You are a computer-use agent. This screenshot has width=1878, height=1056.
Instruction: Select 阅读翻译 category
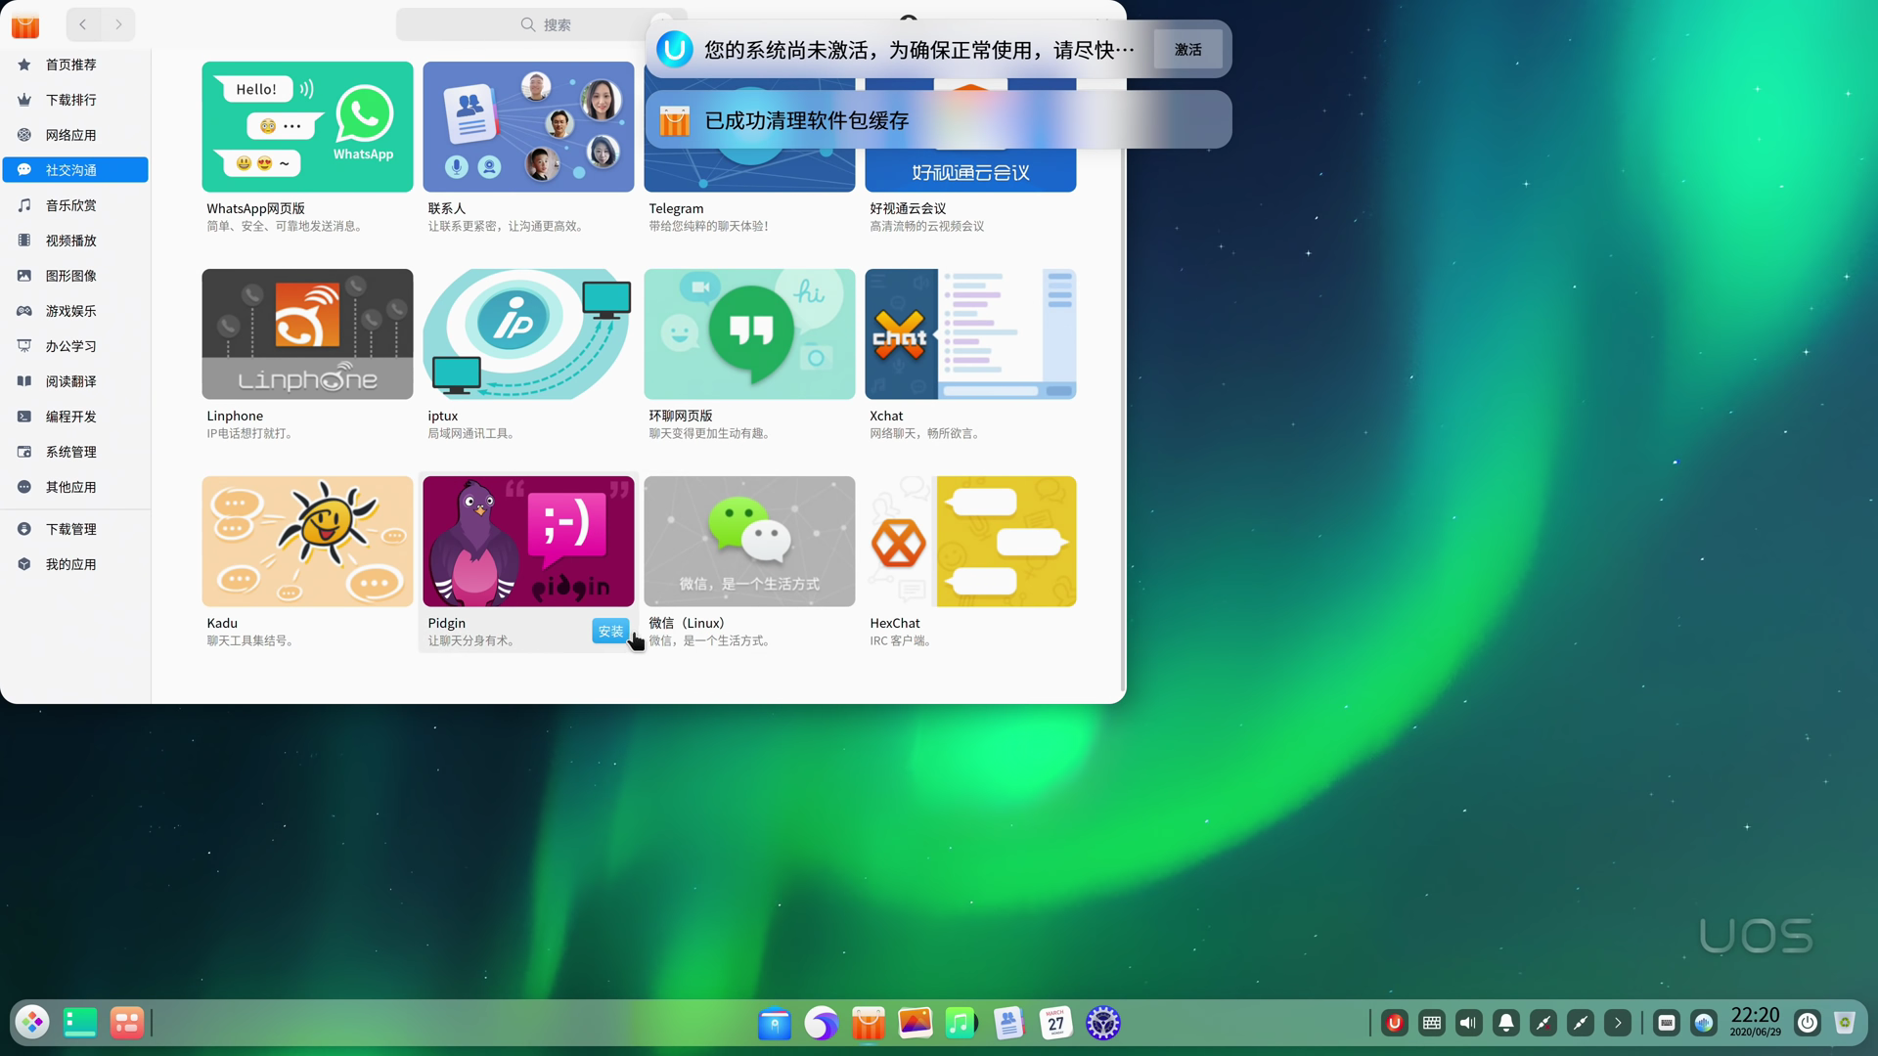pyautogui.click(x=75, y=381)
